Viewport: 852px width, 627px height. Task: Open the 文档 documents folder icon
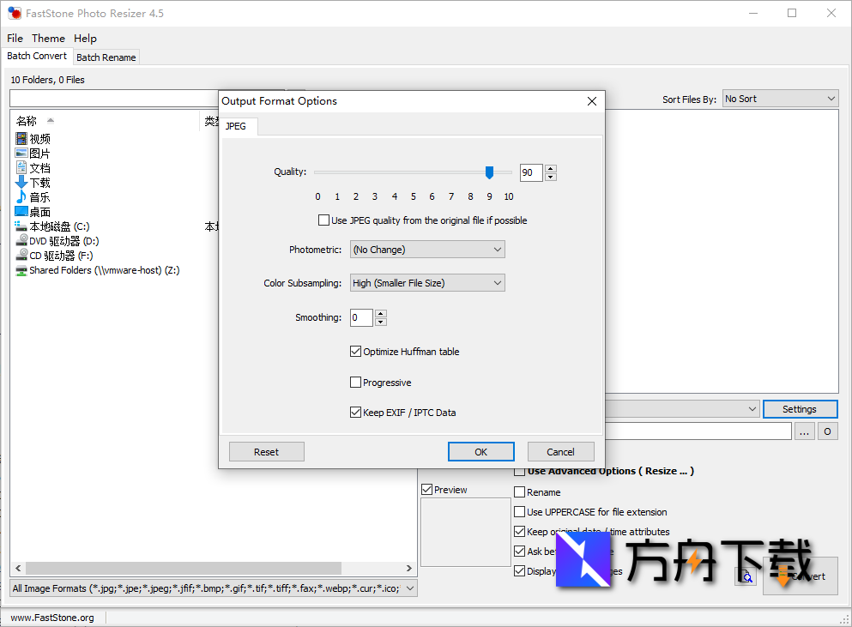pyautogui.click(x=21, y=168)
